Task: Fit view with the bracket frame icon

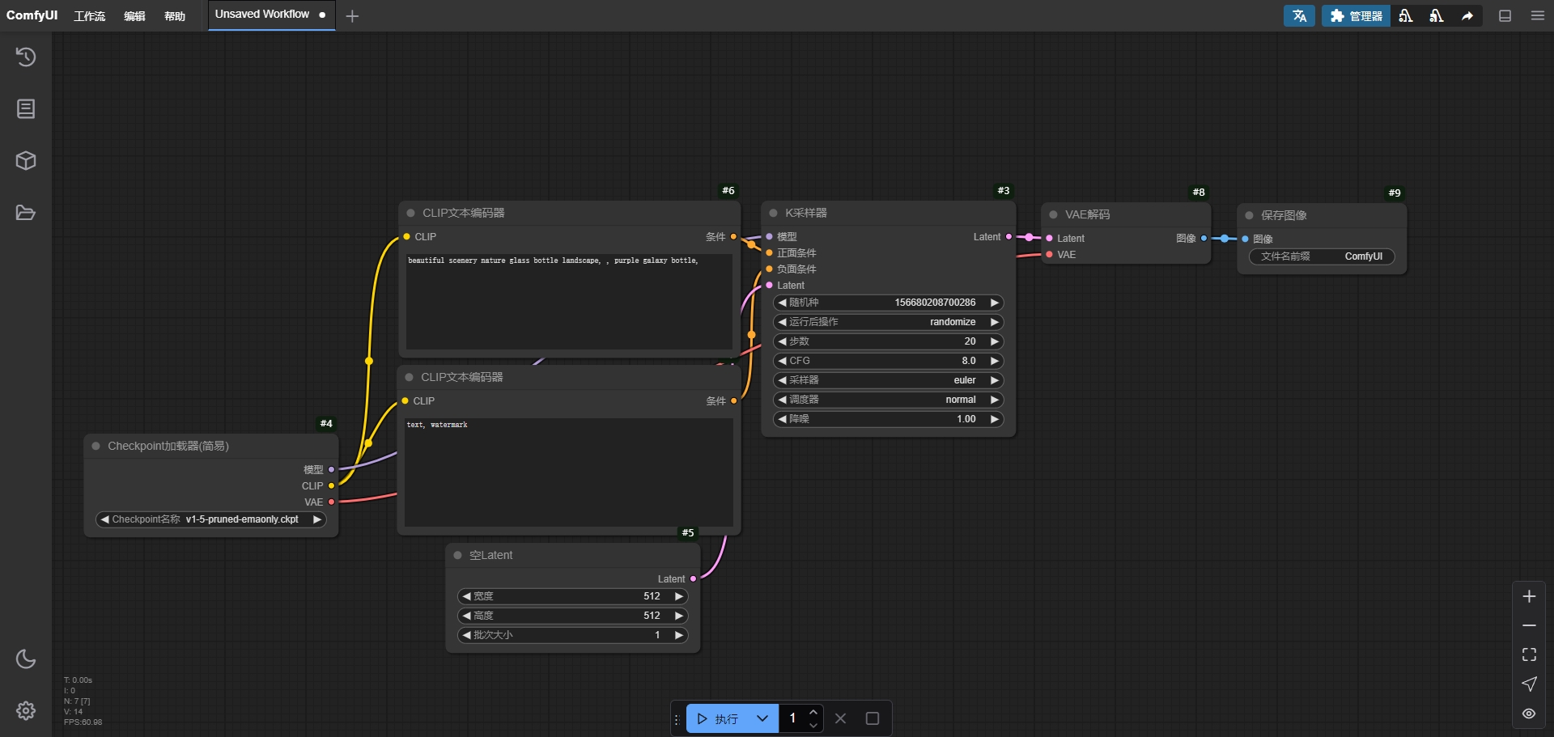Action: [x=1529, y=654]
